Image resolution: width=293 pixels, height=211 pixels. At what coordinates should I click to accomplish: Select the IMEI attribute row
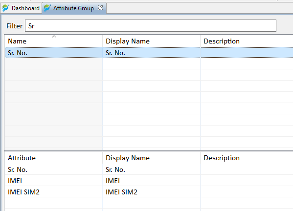[x=149, y=181]
